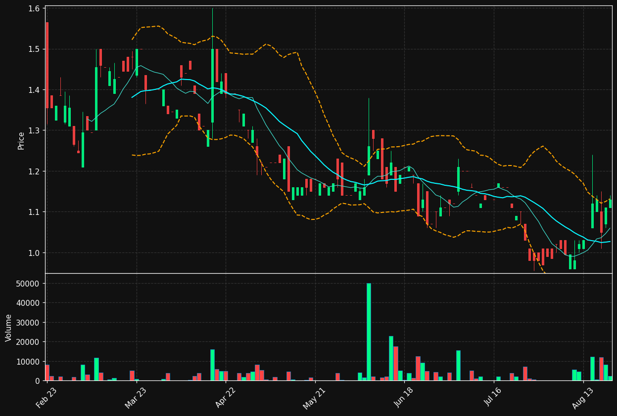
Task: Click the "Jun 18" date label
Action: 404,398
